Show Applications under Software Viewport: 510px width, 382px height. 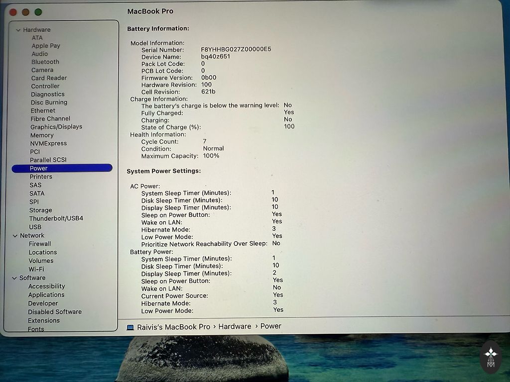click(46, 295)
